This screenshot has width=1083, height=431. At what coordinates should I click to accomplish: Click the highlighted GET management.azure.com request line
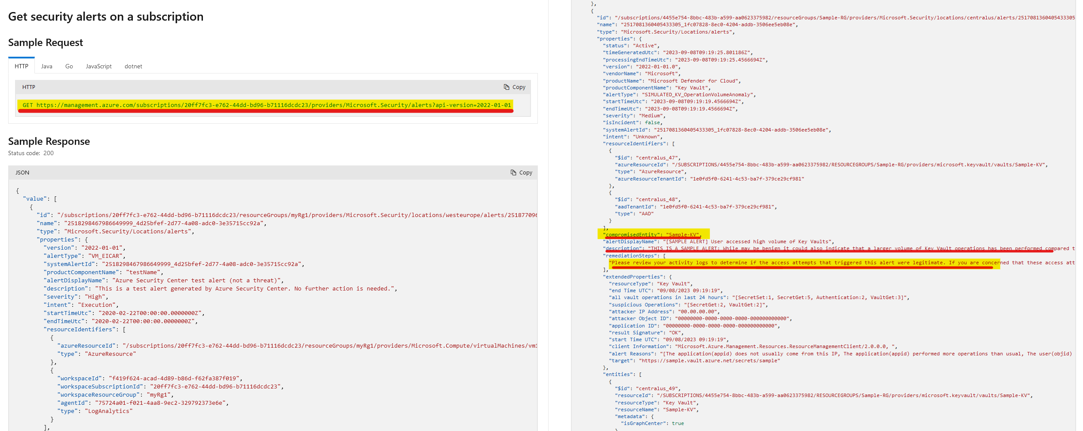[267, 105]
